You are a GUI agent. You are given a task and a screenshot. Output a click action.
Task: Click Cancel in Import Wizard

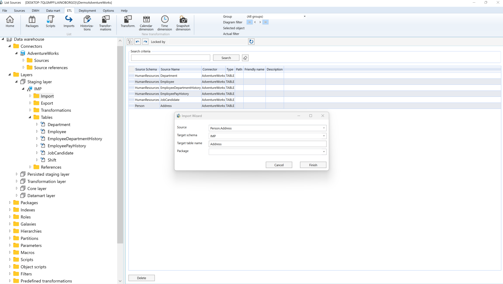coord(279,165)
